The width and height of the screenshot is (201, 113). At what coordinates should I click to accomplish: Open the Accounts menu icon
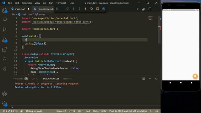click(x=4, y=94)
